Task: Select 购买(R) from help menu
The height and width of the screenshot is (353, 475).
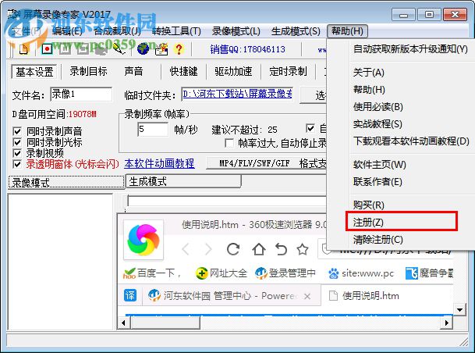Action: tap(369, 205)
